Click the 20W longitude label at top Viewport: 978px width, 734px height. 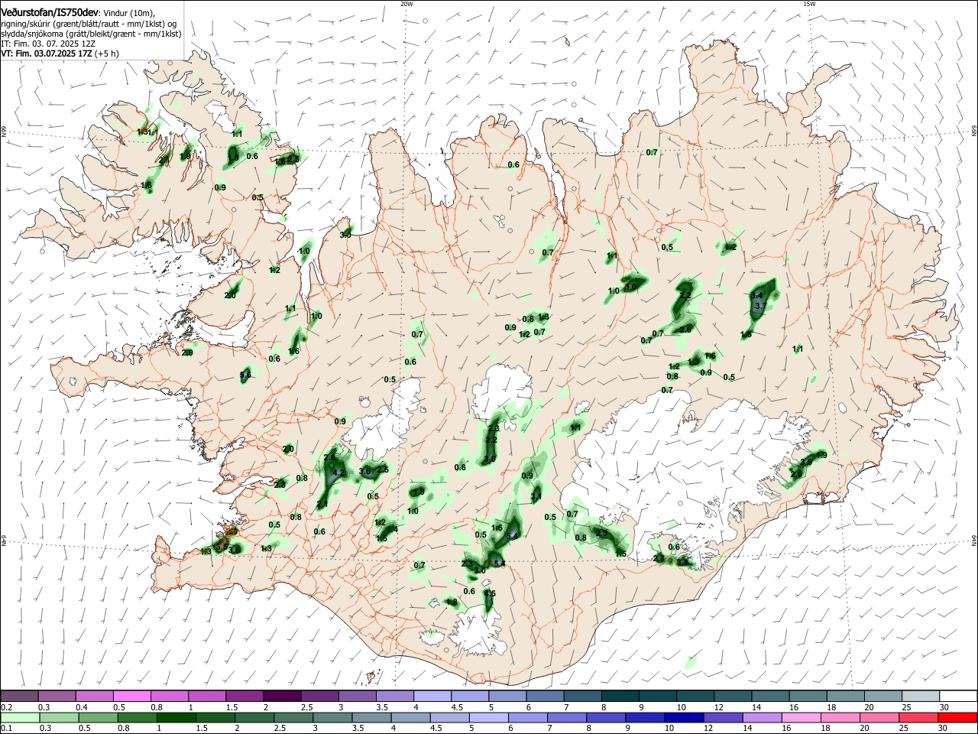click(407, 4)
